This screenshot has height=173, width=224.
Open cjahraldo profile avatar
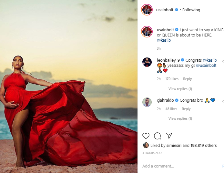click(x=147, y=102)
